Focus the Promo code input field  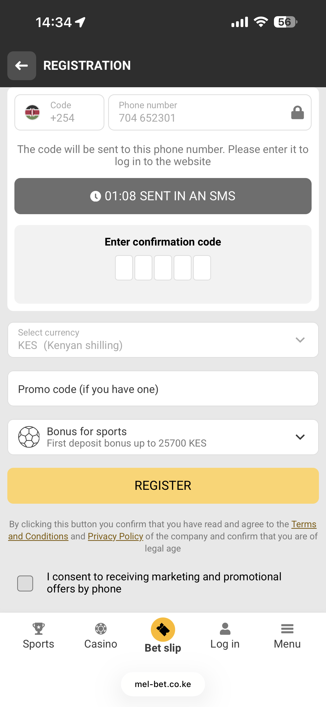pyautogui.click(x=163, y=389)
